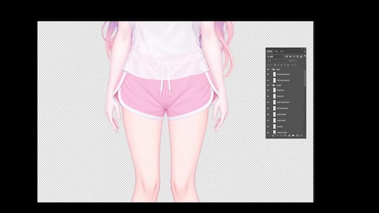Screen dimensions: 379x213
Task: Filter layers by adjustment layers icon
Action: click(290, 56)
